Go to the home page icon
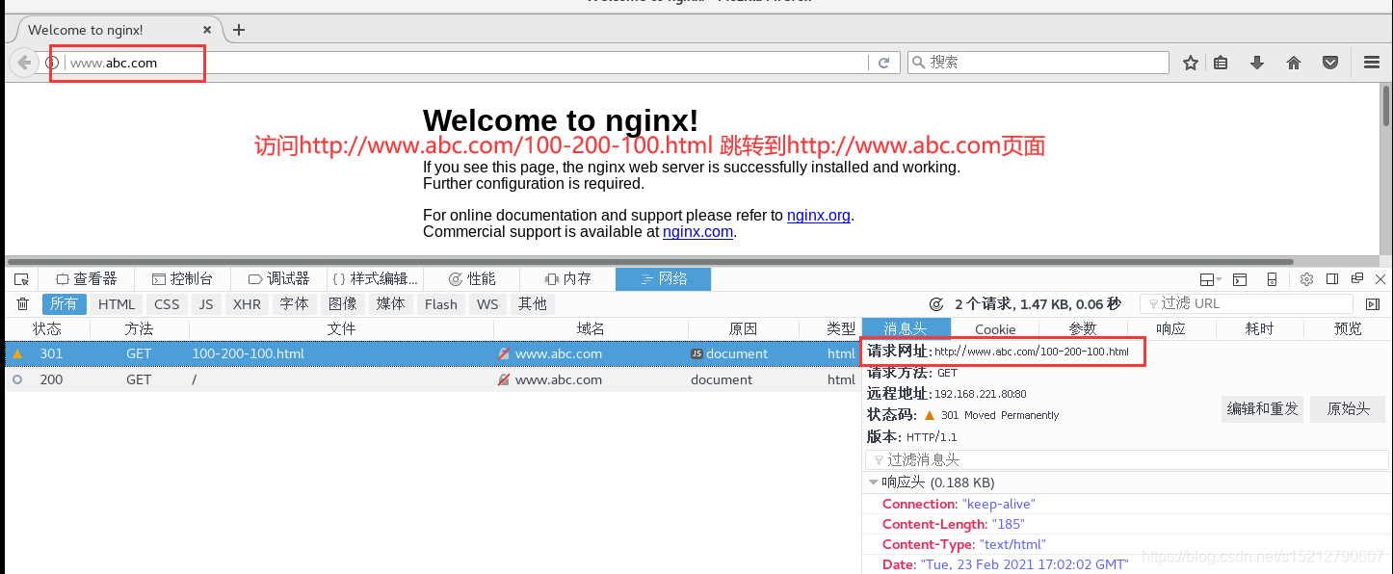Viewport: 1393px width, 574px height. (1294, 63)
